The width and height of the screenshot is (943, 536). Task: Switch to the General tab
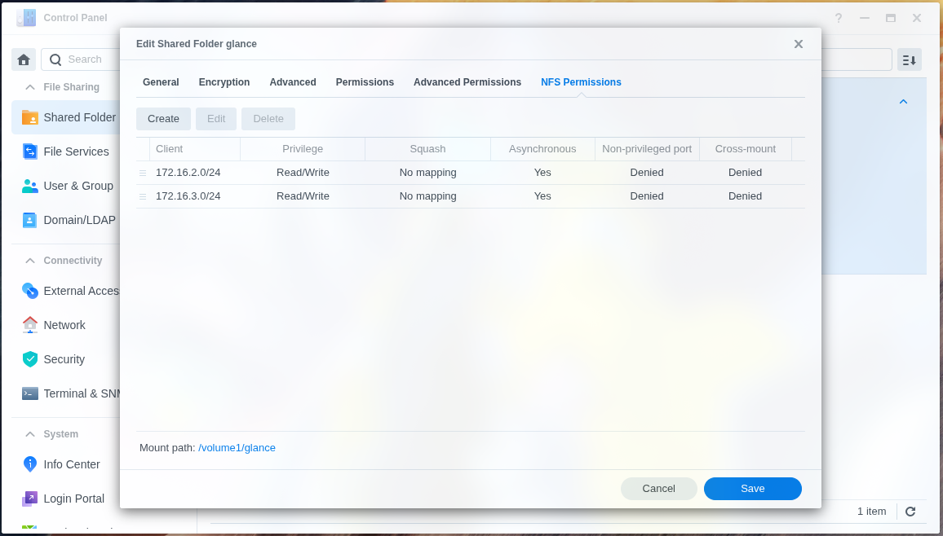[161, 82]
